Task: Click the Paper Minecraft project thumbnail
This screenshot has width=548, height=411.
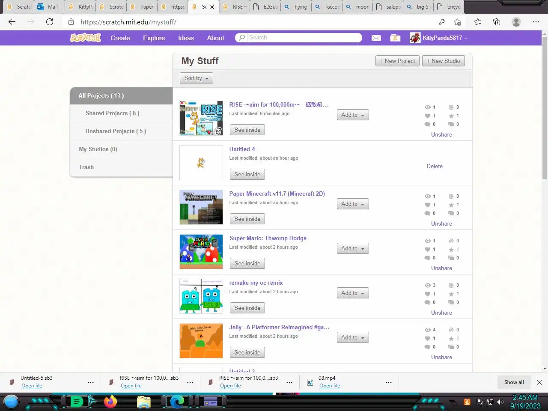Action: [201, 207]
